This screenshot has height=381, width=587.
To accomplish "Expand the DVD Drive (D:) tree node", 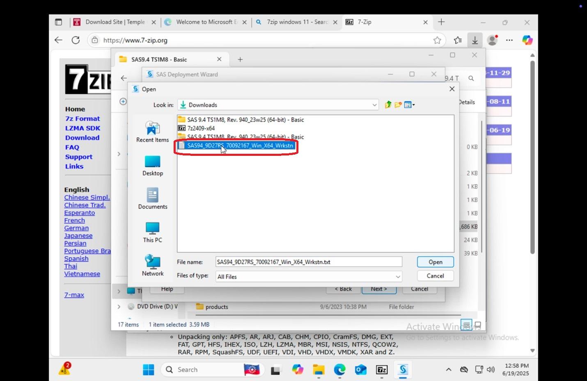I will click(x=119, y=307).
